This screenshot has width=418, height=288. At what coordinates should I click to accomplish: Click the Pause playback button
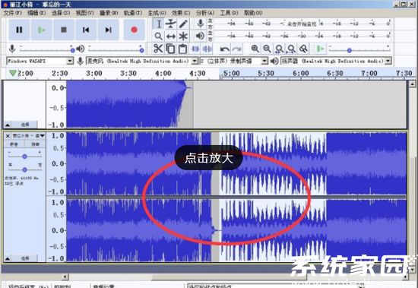pos(19,30)
